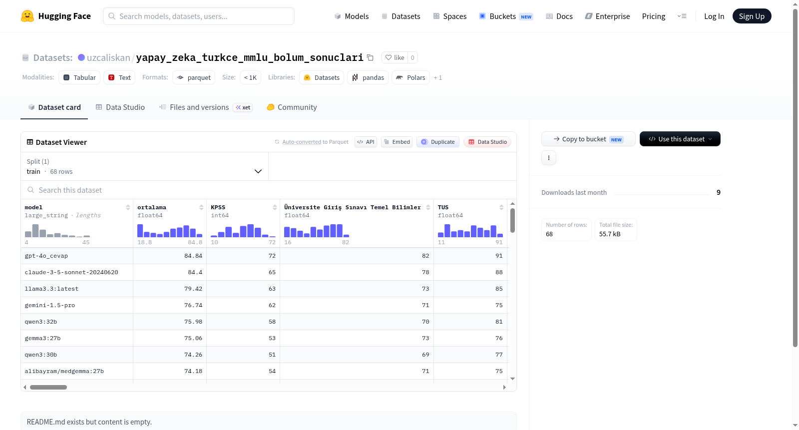799x430 pixels.
Task: Click the table vertical scrollbar up arrow
Action: click(512, 204)
